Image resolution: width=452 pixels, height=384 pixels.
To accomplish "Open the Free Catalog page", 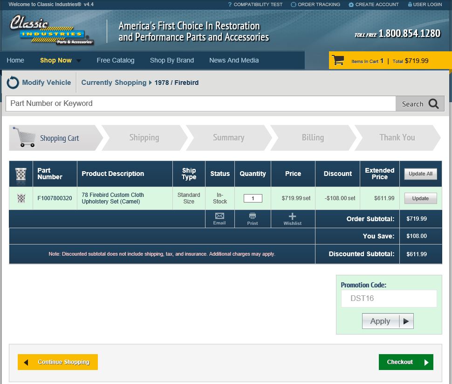I will (x=116, y=60).
